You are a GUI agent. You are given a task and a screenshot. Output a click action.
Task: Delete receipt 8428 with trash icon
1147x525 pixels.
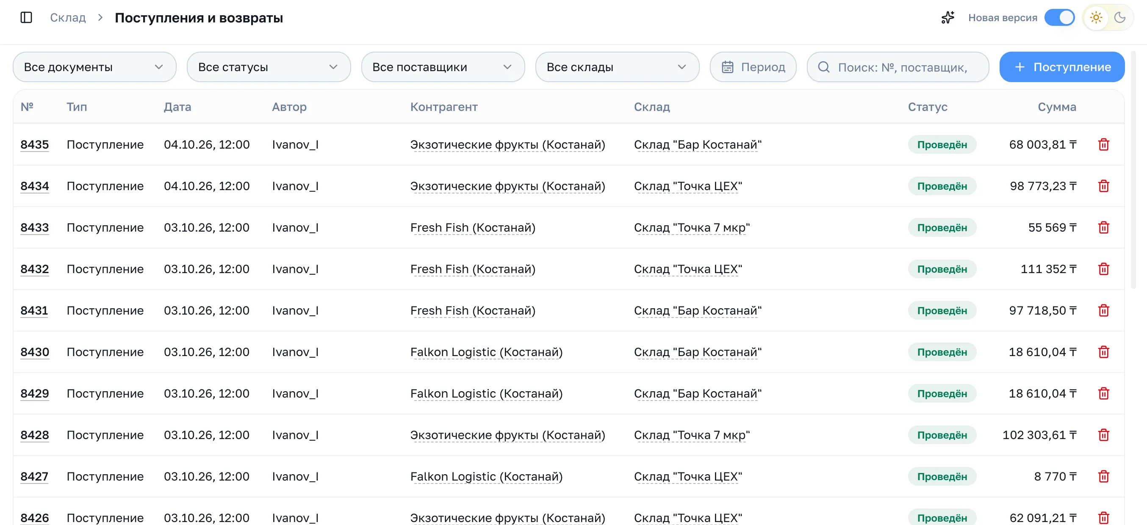1103,435
